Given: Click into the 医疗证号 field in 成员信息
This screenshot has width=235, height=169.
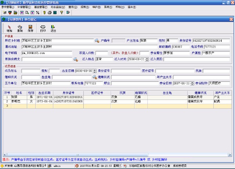Looking at the screenshot, I should coord(175,71).
